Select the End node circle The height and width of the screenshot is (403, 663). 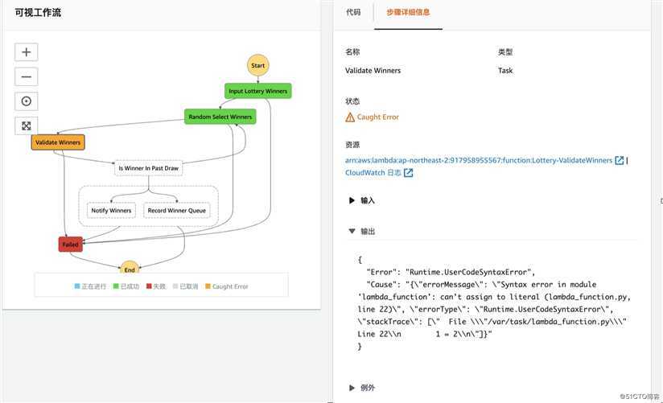tap(130, 268)
